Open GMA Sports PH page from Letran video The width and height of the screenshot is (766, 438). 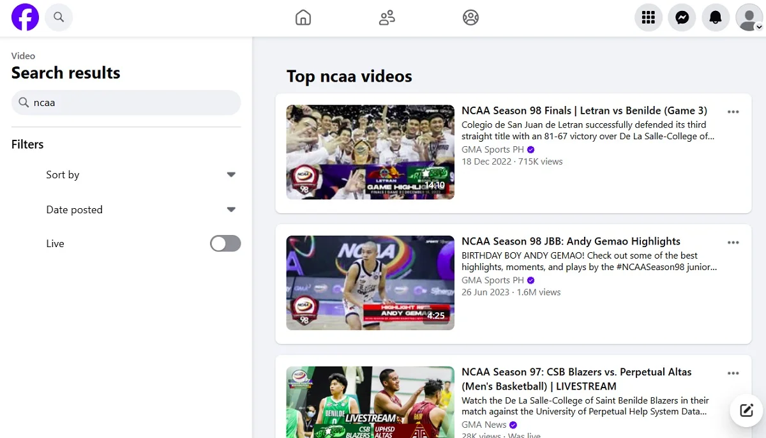tap(493, 149)
